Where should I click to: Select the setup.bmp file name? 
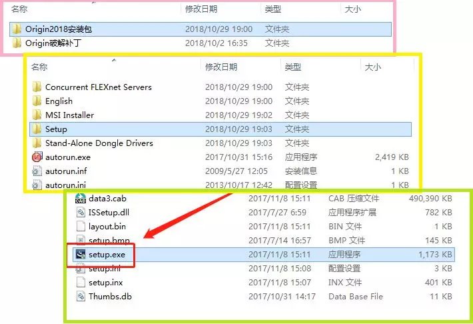pyautogui.click(x=109, y=241)
